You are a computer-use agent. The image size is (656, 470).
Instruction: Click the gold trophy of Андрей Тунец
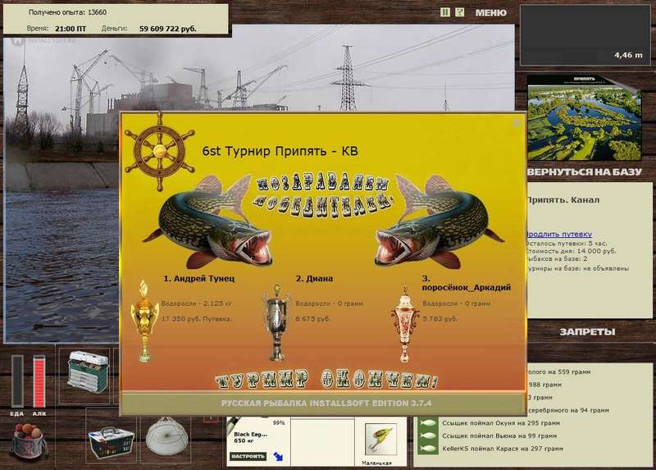(x=144, y=322)
